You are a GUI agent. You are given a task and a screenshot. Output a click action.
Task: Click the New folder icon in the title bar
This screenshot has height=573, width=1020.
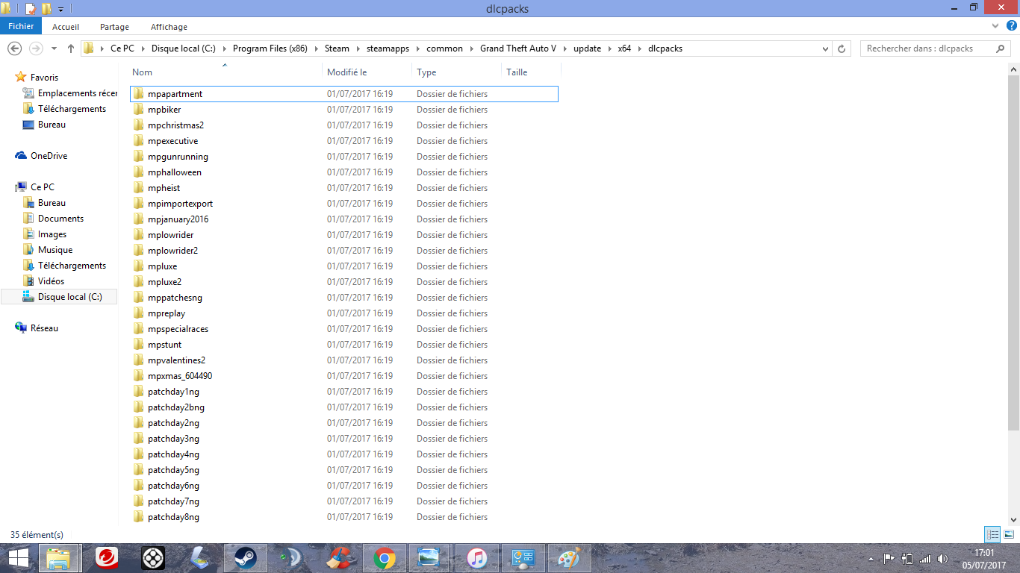point(46,9)
